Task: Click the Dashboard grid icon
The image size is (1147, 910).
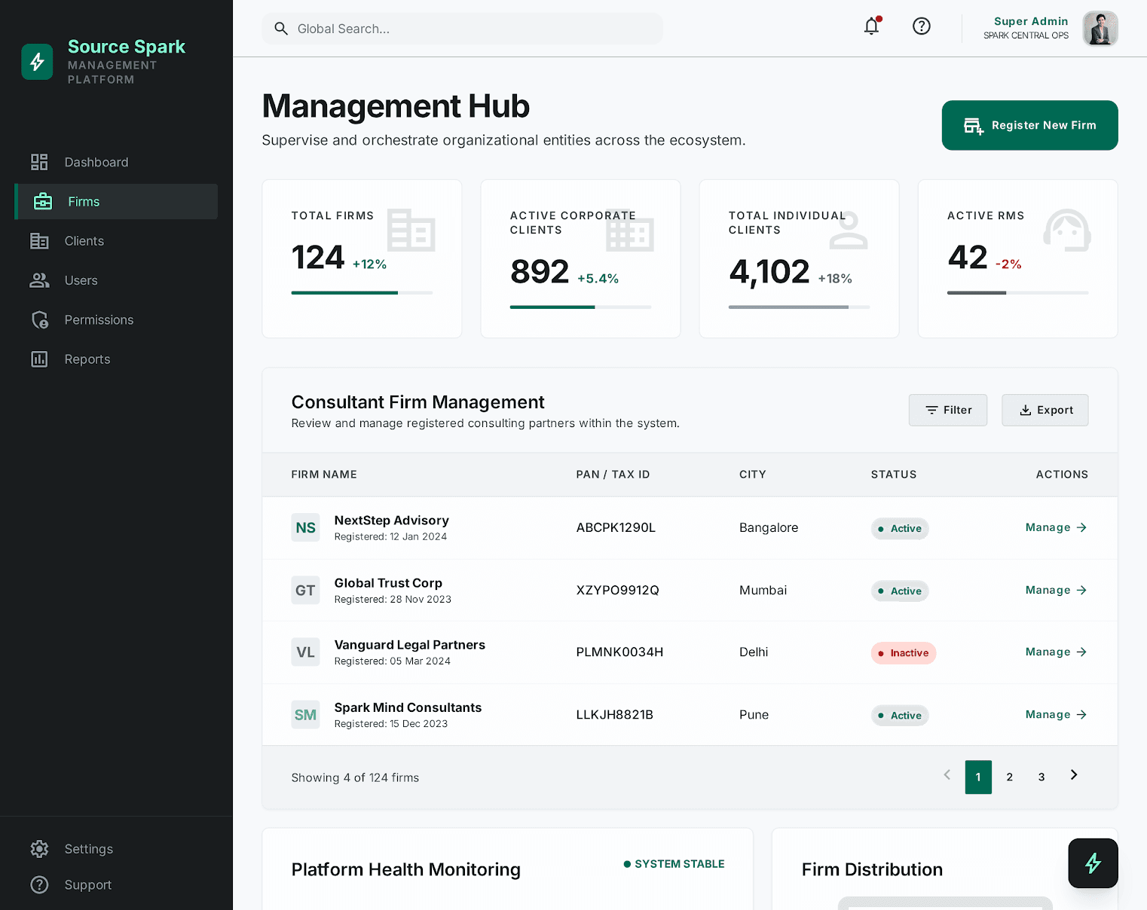Action: [x=39, y=162]
